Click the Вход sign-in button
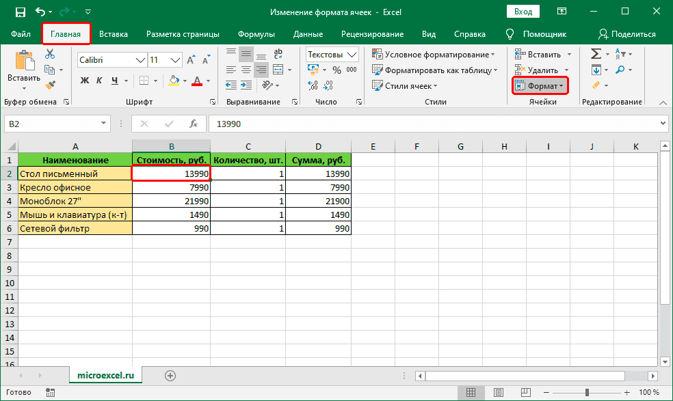The image size is (673, 401). tap(523, 12)
